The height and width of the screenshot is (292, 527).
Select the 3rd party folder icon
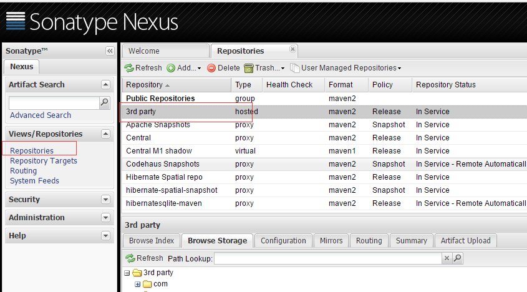[x=137, y=273]
